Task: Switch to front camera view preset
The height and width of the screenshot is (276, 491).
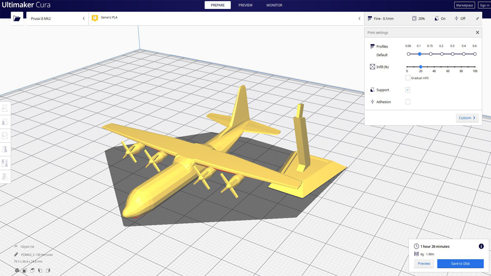Action: point(25,271)
